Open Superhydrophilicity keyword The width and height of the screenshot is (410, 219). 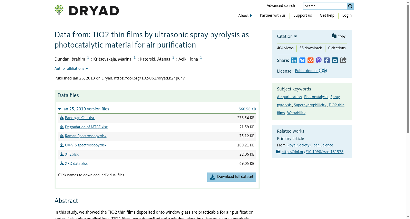(310, 105)
